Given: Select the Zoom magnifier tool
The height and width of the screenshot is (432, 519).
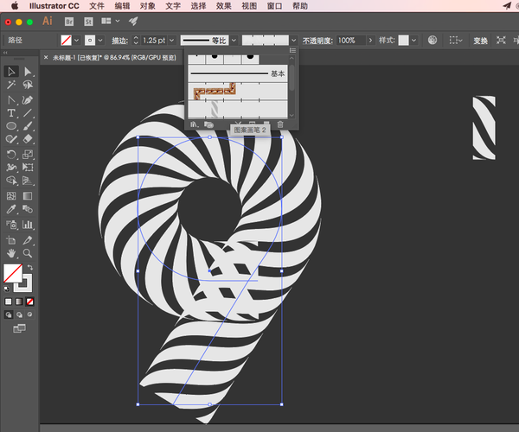Looking at the screenshot, I should pos(28,253).
